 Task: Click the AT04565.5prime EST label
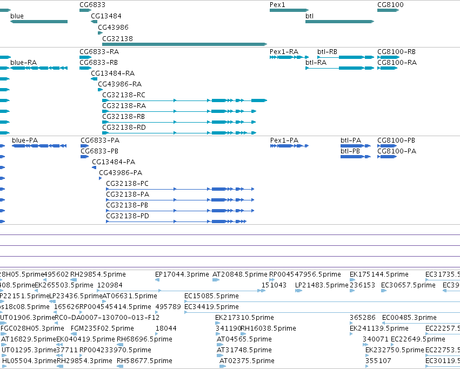[x=244, y=339]
